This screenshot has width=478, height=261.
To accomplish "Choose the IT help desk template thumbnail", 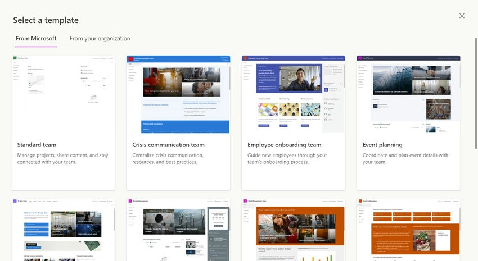I will coord(63,230).
